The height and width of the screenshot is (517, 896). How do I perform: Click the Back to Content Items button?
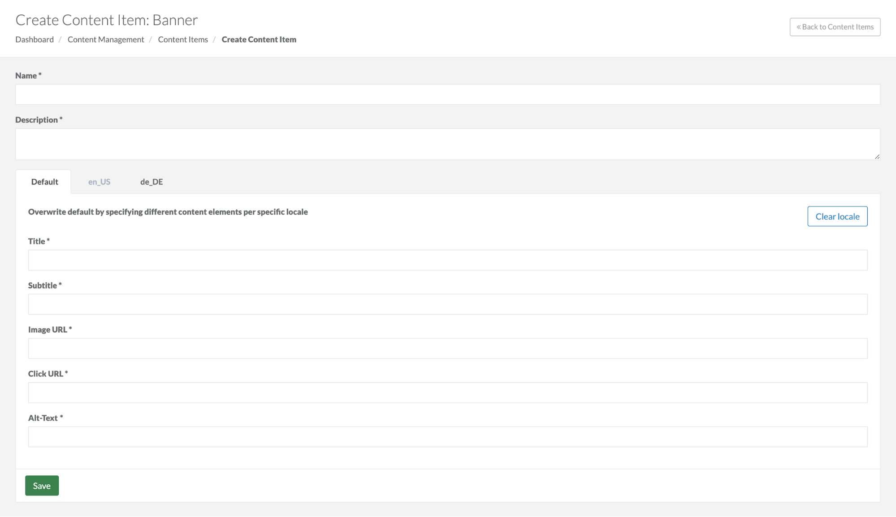(835, 27)
